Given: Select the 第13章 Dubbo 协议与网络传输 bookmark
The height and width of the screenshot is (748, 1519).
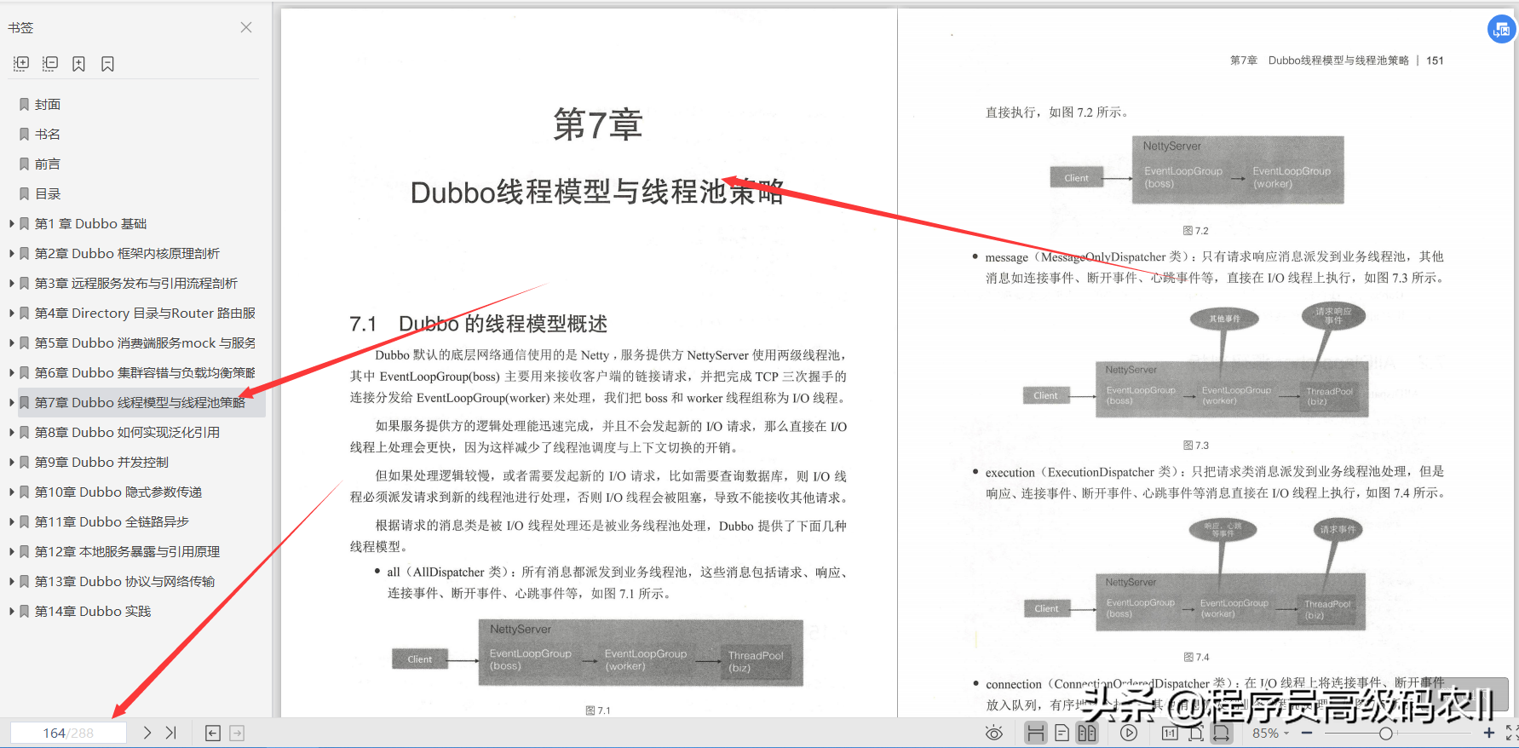Looking at the screenshot, I should pos(124,581).
